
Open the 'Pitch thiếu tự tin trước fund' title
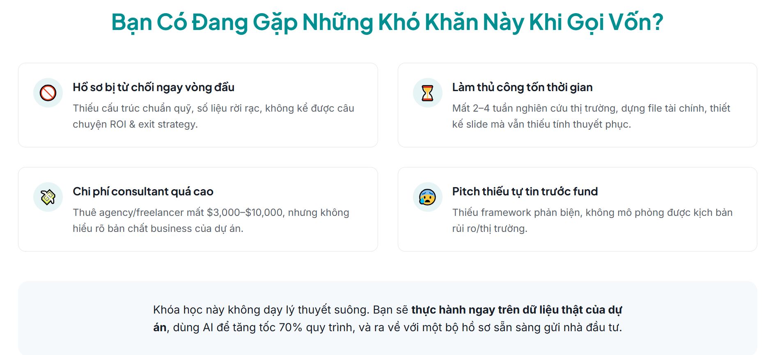pos(525,192)
